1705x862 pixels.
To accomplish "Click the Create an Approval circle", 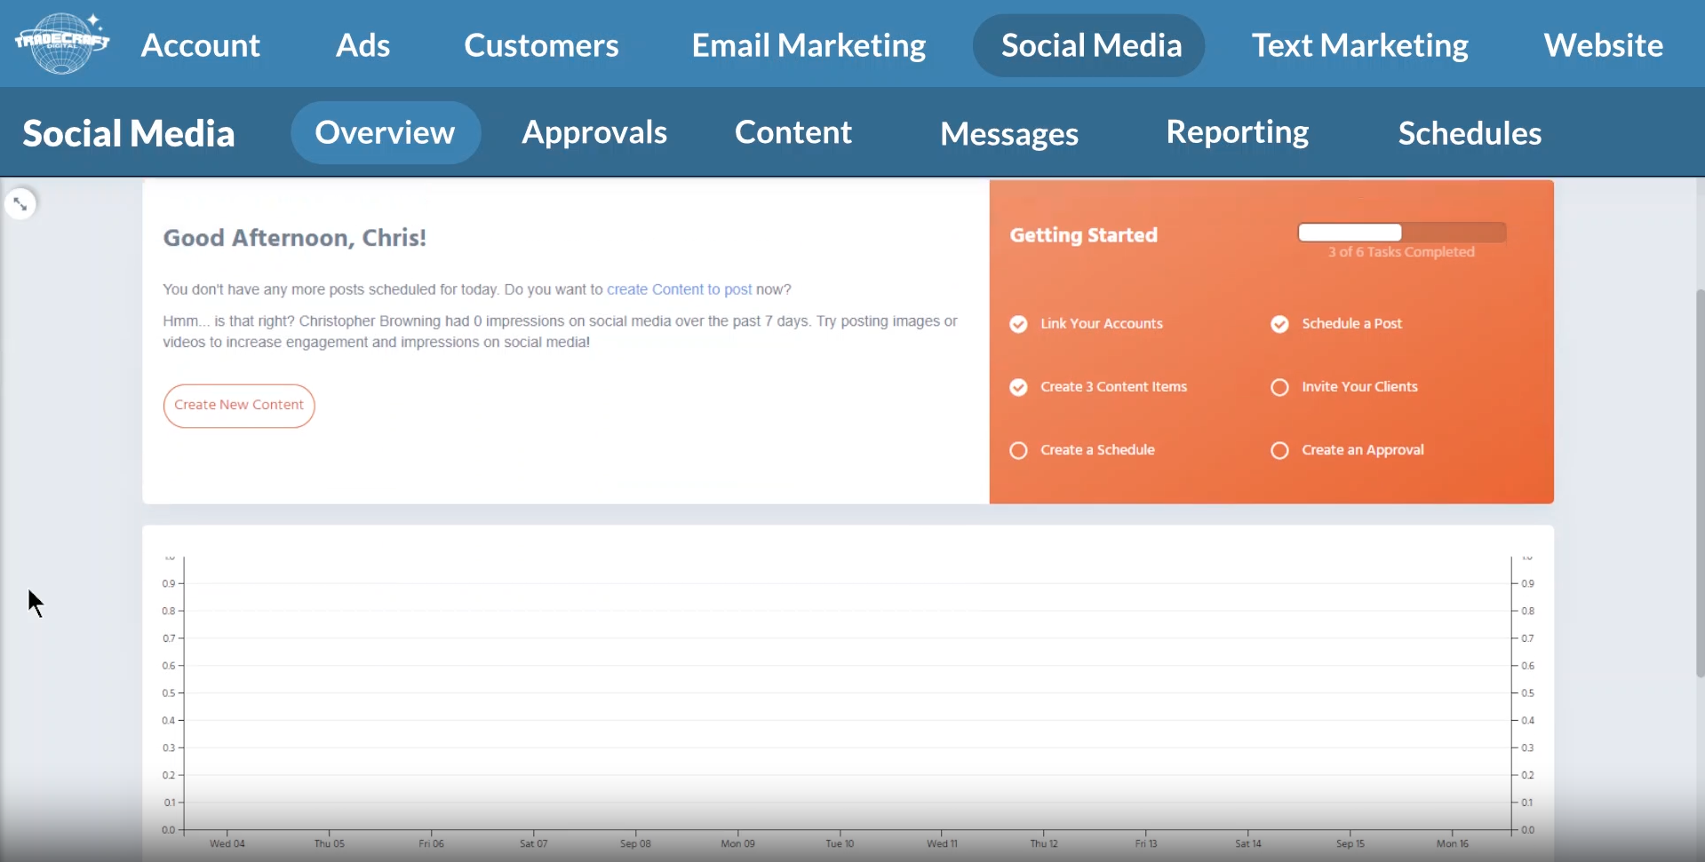I will [x=1279, y=450].
